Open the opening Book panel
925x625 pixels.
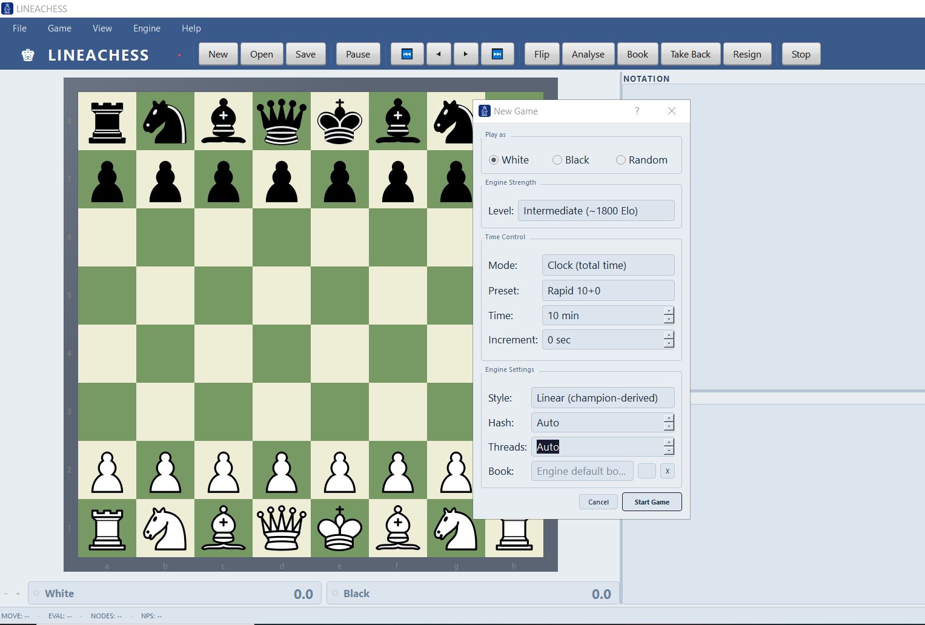click(637, 54)
